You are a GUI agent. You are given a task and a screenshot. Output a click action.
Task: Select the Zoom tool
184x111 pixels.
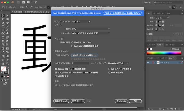pyautogui.click(x=7, y=64)
